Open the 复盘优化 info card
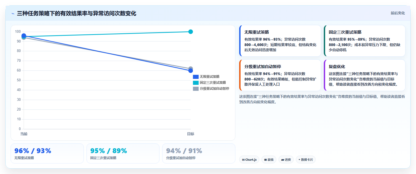416x174 pixels. [364, 75]
